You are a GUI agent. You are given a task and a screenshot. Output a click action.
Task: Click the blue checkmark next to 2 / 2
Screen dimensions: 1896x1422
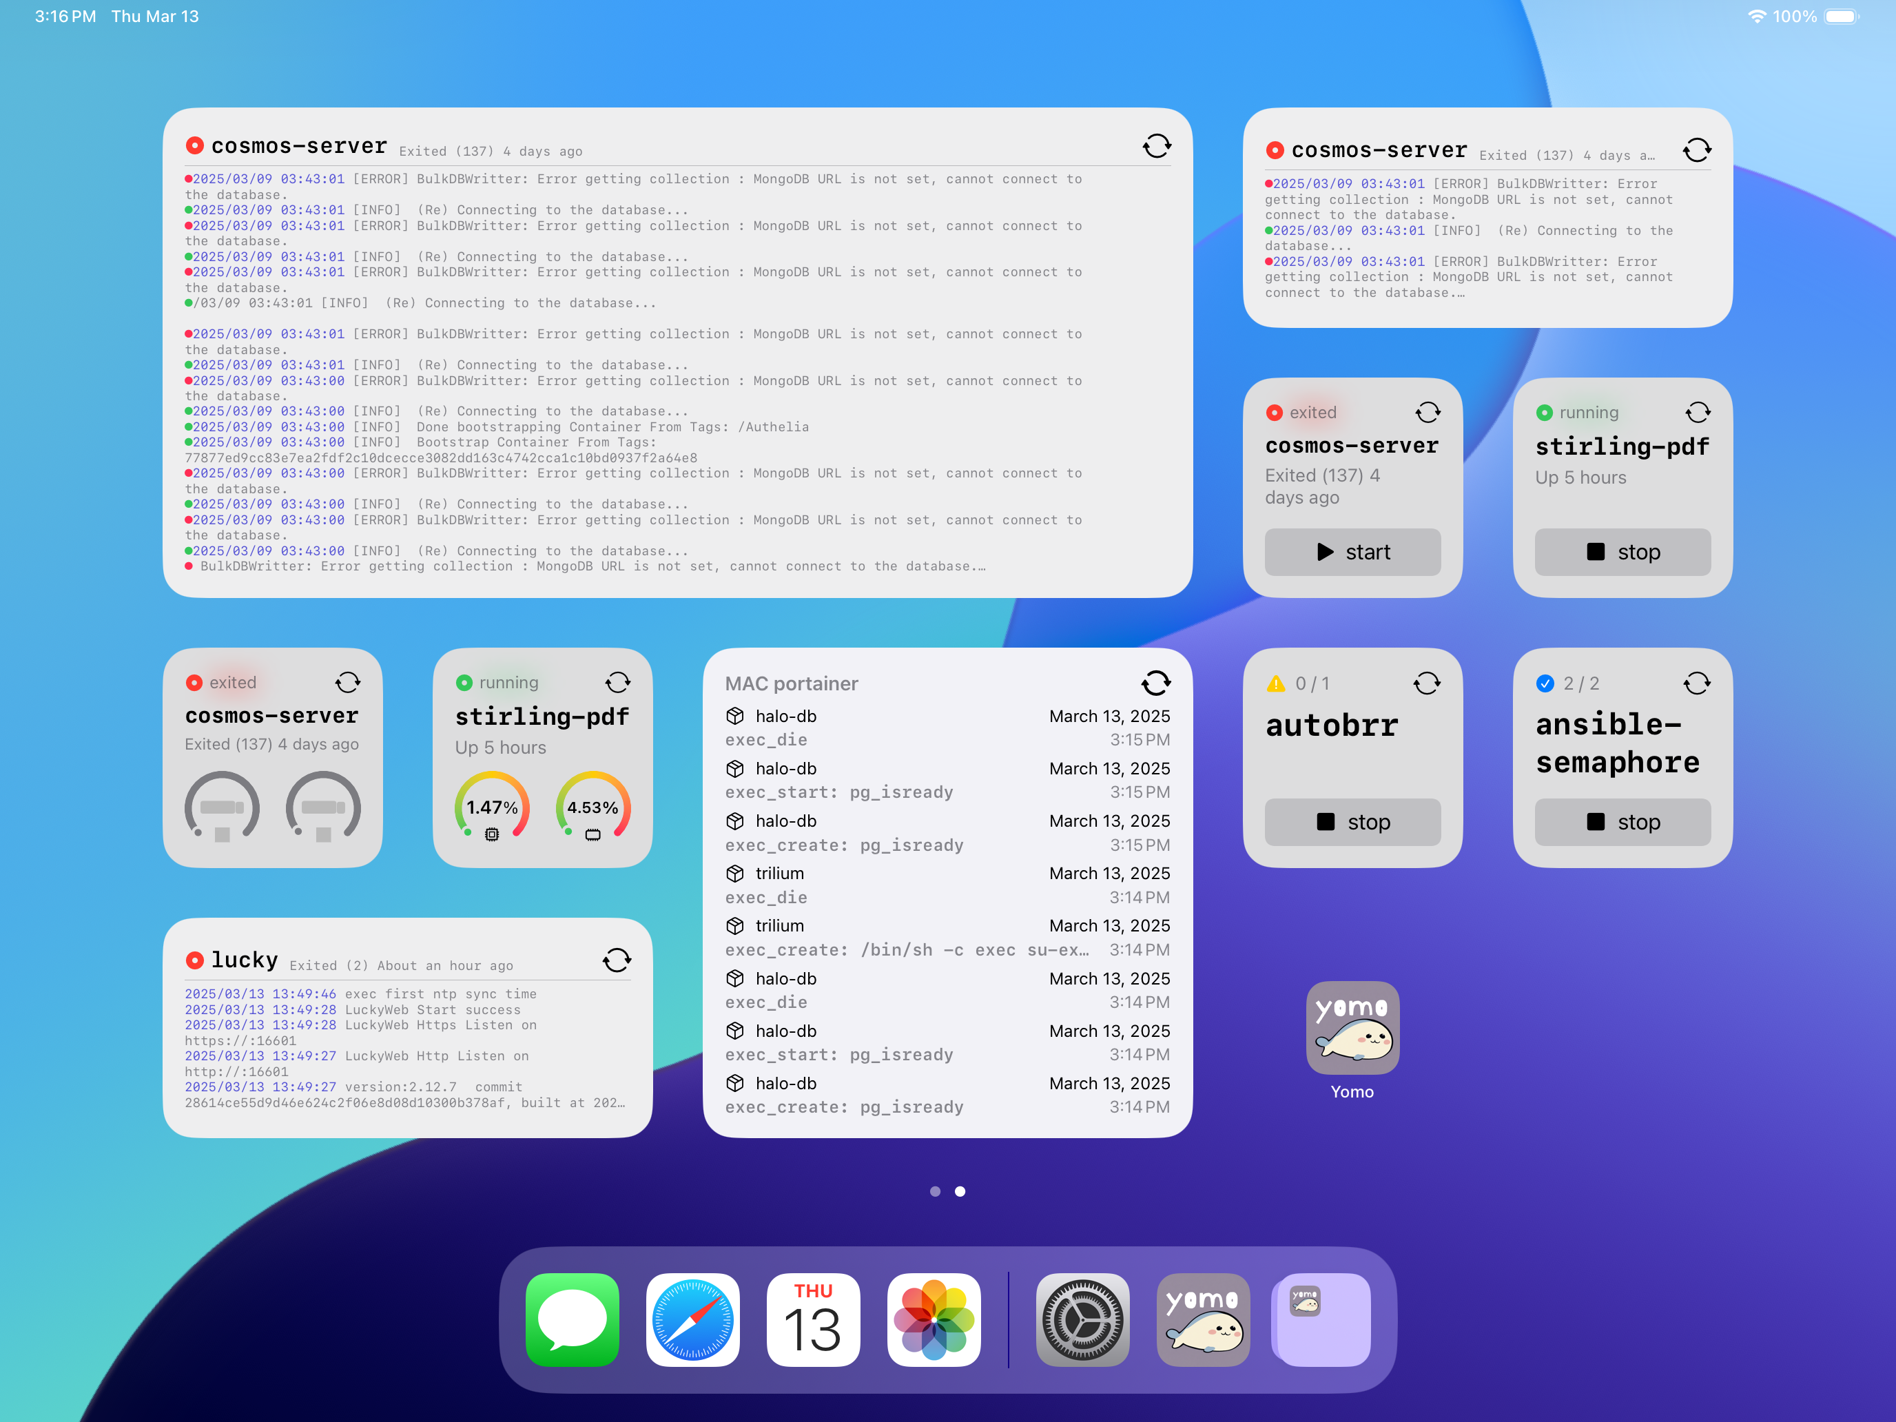point(1545,683)
